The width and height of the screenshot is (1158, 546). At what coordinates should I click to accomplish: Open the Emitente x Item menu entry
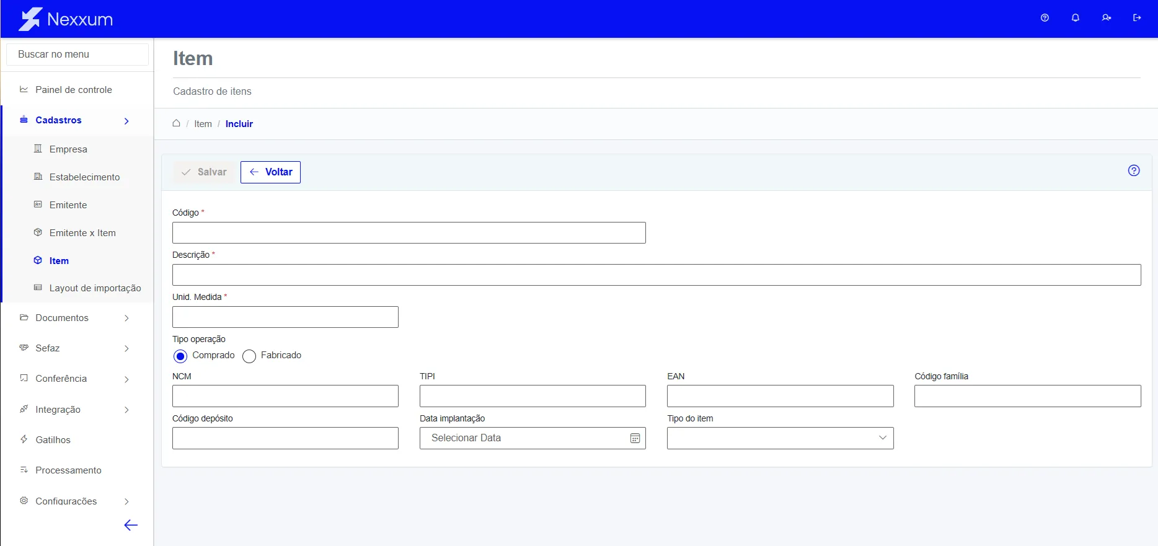coord(82,233)
